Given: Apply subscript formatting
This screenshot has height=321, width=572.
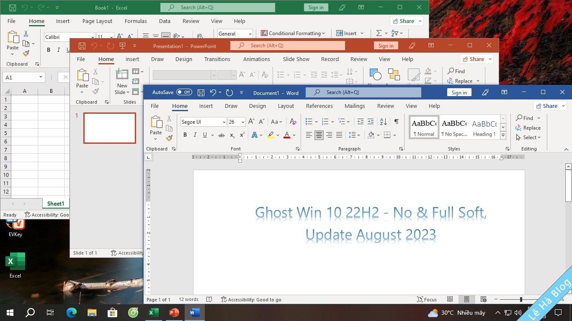Looking at the screenshot, I should click(x=232, y=135).
